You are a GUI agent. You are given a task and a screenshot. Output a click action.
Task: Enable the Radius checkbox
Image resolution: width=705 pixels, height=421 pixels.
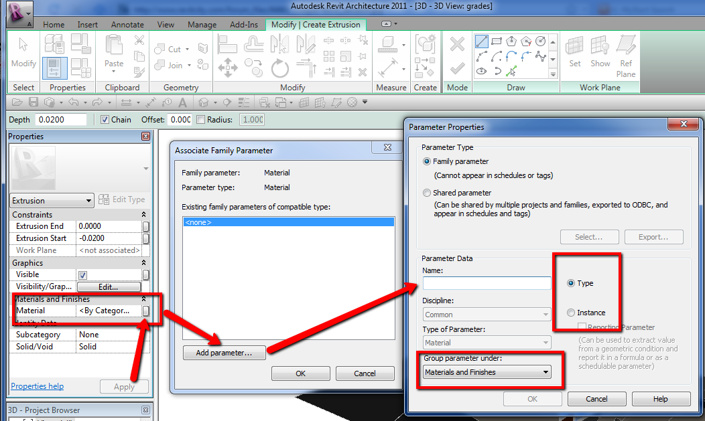click(201, 120)
